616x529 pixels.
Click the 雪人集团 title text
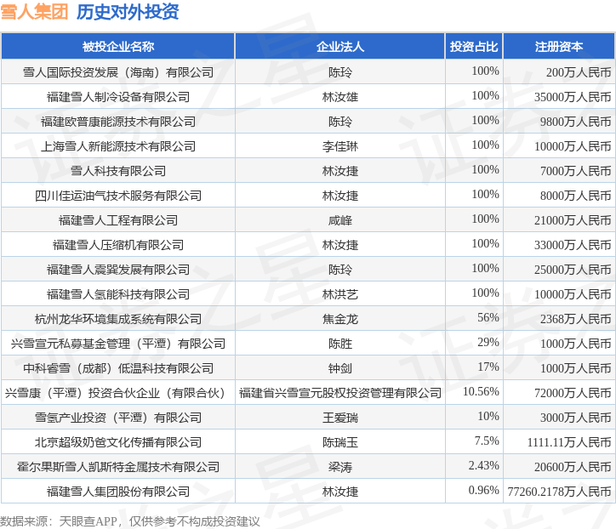[35, 11]
